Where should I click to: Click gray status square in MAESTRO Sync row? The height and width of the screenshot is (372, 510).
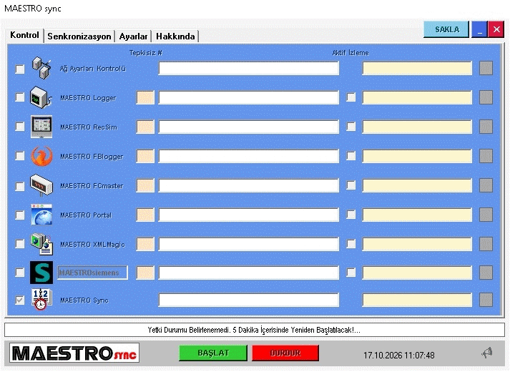[x=486, y=300]
